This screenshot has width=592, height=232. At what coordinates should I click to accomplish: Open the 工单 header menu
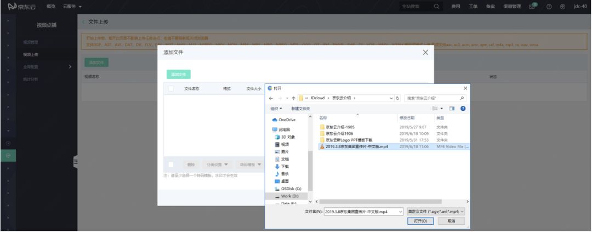tap(473, 7)
